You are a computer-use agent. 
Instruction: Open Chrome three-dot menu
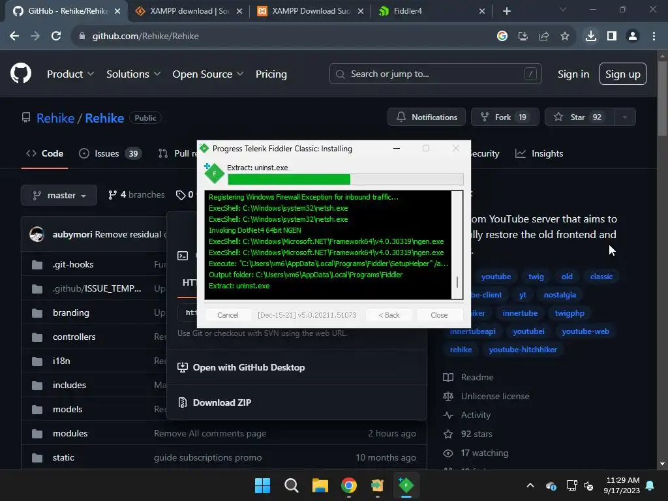pos(654,37)
